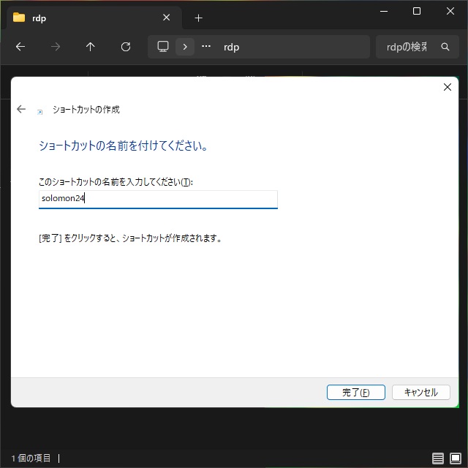The width and height of the screenshot is (468, 468).
Task: Click the rdp search box
Action: 406,47
